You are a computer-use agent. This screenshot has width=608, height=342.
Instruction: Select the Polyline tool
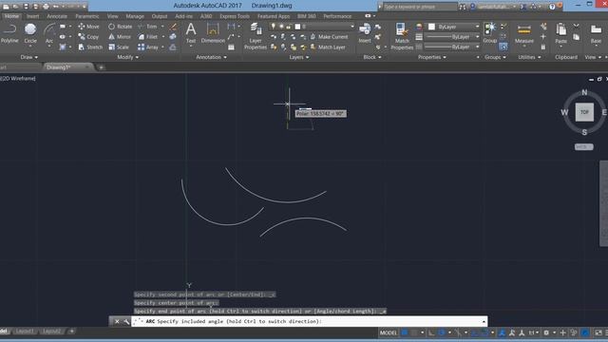9,32
